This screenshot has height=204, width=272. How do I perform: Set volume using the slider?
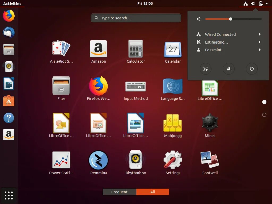coord(233,19)
